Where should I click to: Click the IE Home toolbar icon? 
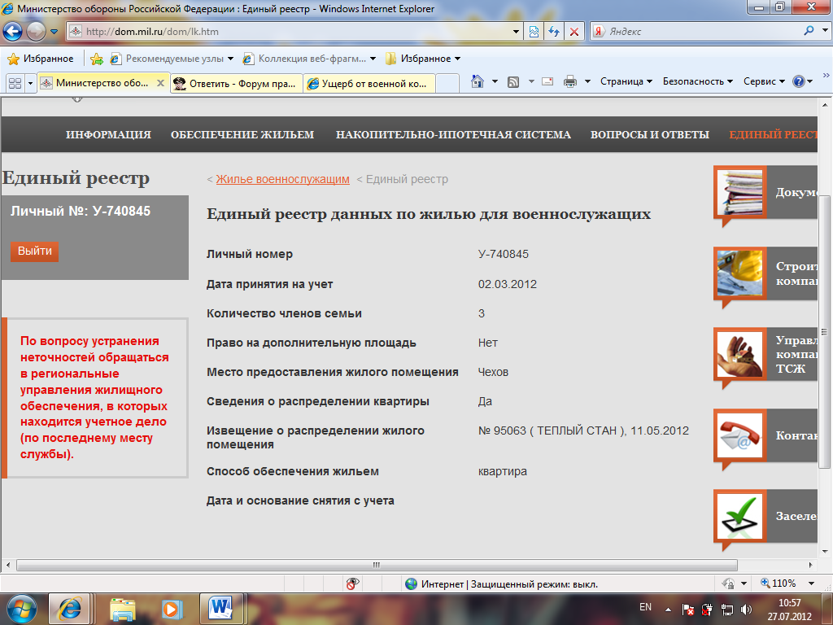pyautogui.click(x=478, y=81)
